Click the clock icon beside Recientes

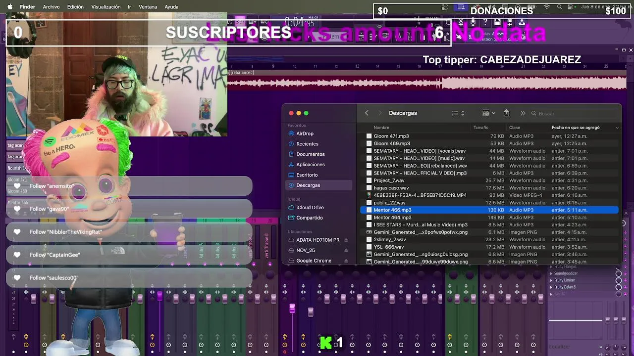[x=291, y=144]
